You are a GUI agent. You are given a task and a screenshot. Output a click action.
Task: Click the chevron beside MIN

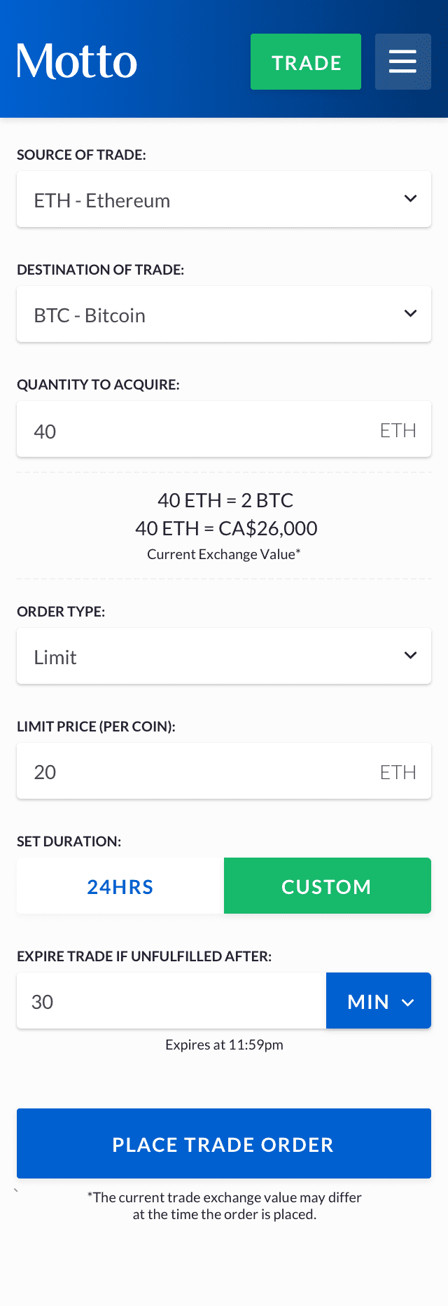[x=408, y=1003]
